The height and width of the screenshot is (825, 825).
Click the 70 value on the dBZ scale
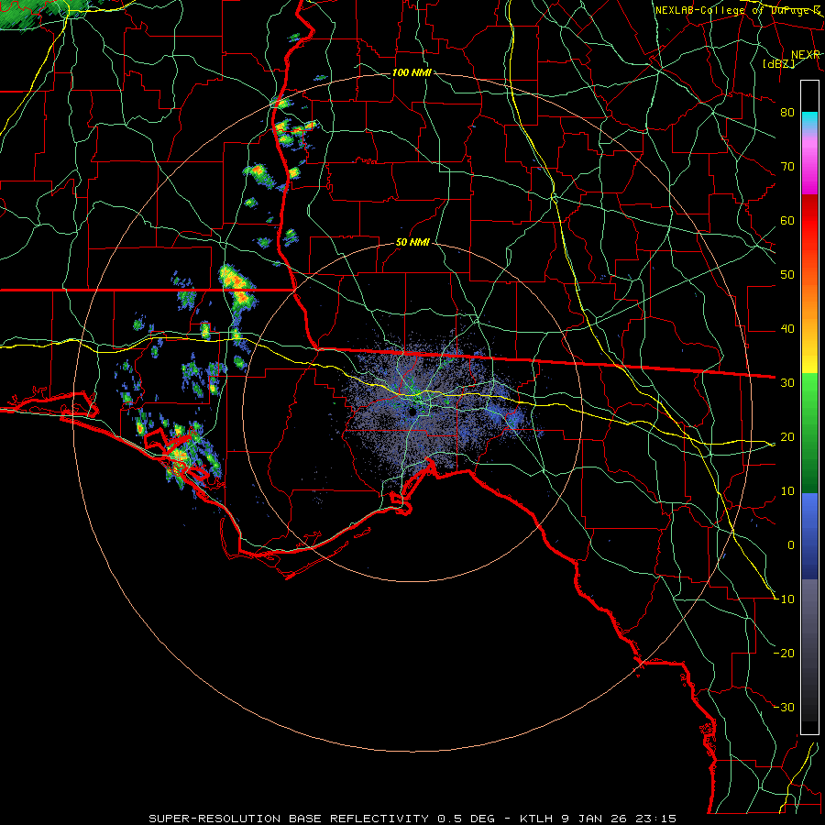click(787, 167)
